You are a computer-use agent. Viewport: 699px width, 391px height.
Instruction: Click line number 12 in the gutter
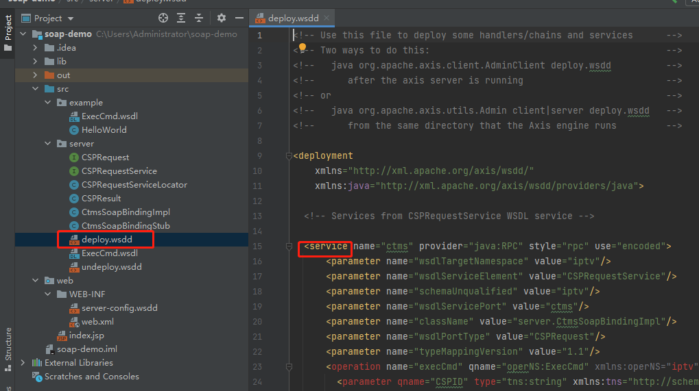(257, 201)
